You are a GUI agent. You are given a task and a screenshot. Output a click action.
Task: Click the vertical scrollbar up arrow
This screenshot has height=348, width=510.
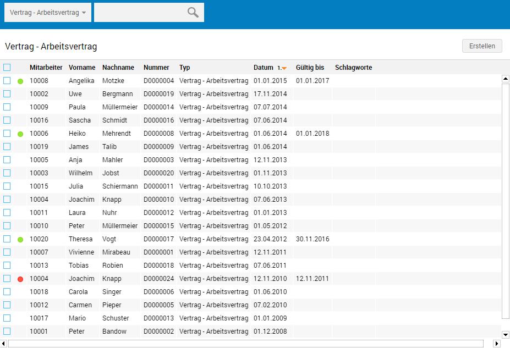pos(505,79)
